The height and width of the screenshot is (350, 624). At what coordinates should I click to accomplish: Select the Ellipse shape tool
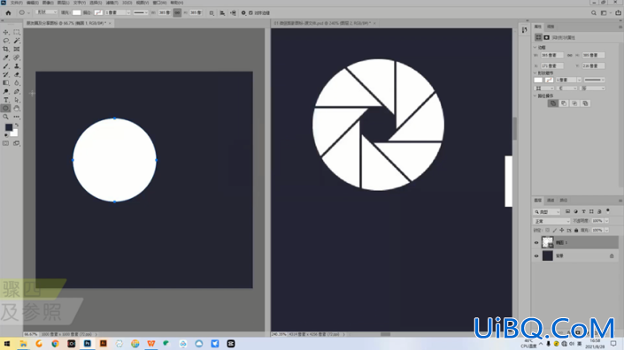(x=5, y=108)
